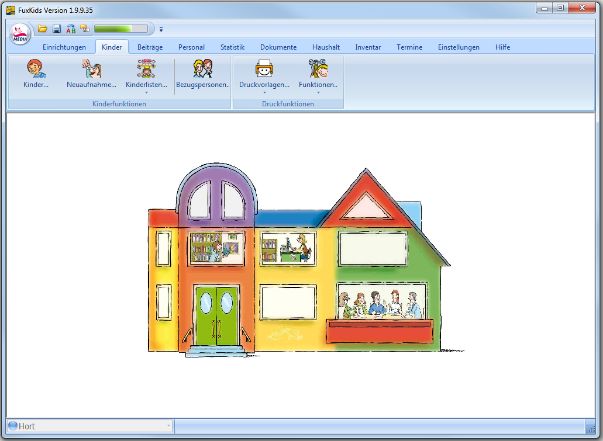The image size is (603, 441).
Task: Click the AB spell-check icon
Action: click(71, 29)
